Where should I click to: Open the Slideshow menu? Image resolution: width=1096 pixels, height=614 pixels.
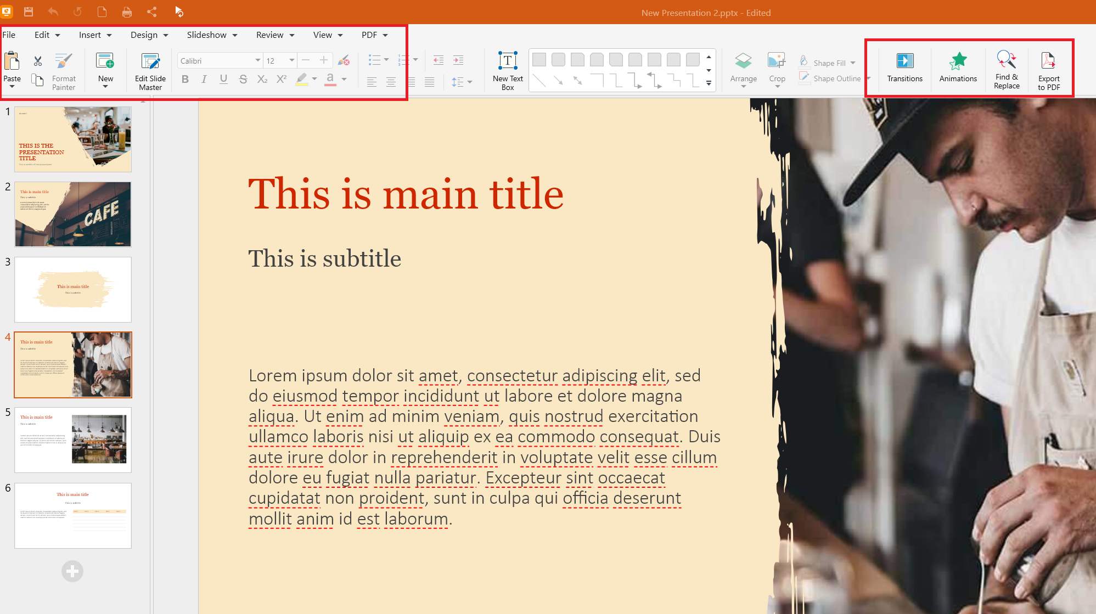[212, 35]
